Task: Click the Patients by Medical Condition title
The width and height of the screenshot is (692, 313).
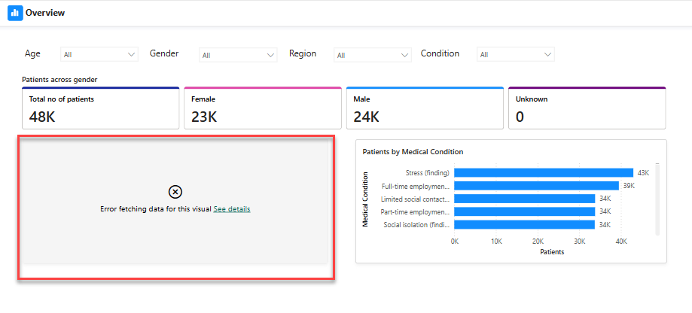Action: 413,152
